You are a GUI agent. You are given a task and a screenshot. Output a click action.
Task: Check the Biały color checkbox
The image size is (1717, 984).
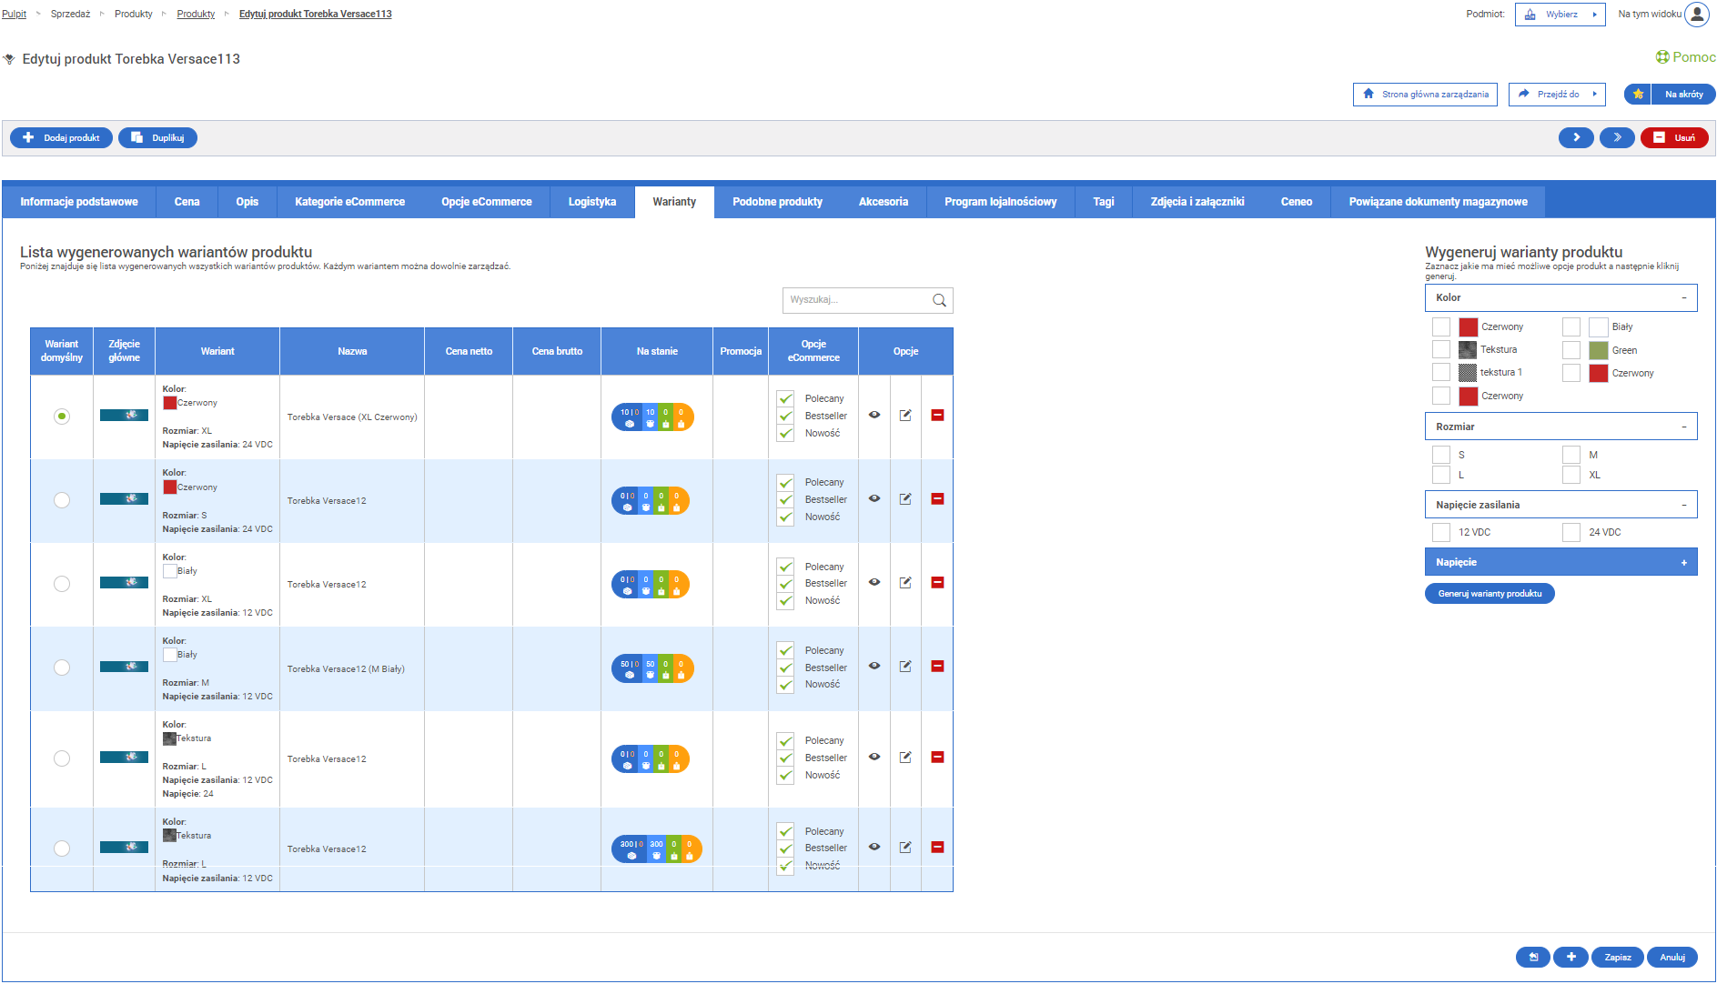pos(1571,327)
